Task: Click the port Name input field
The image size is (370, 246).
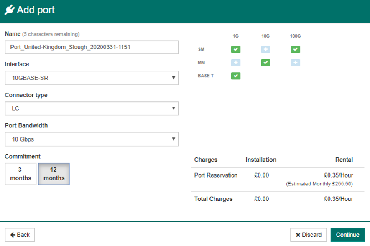Action: click(x=92, y=47)
